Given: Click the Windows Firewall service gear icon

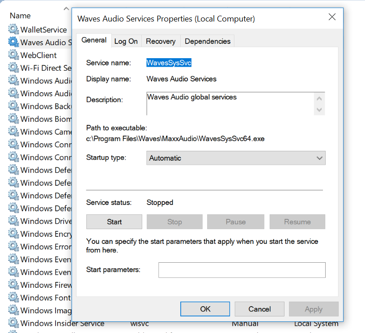Looking at the screenshot, I should tap(13, 285).
